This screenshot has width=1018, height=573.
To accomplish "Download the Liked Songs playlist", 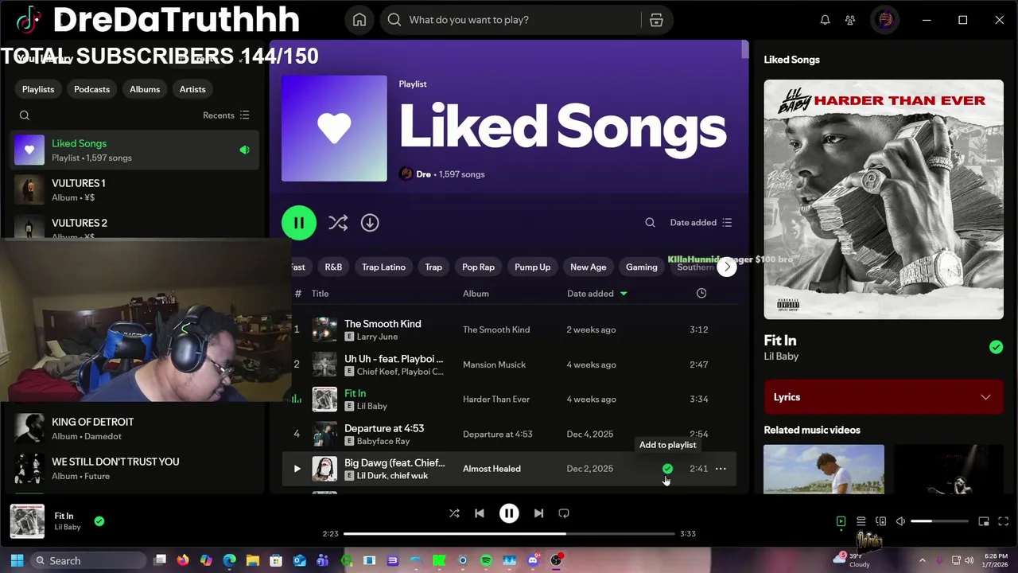I will (x=370, y=223).
